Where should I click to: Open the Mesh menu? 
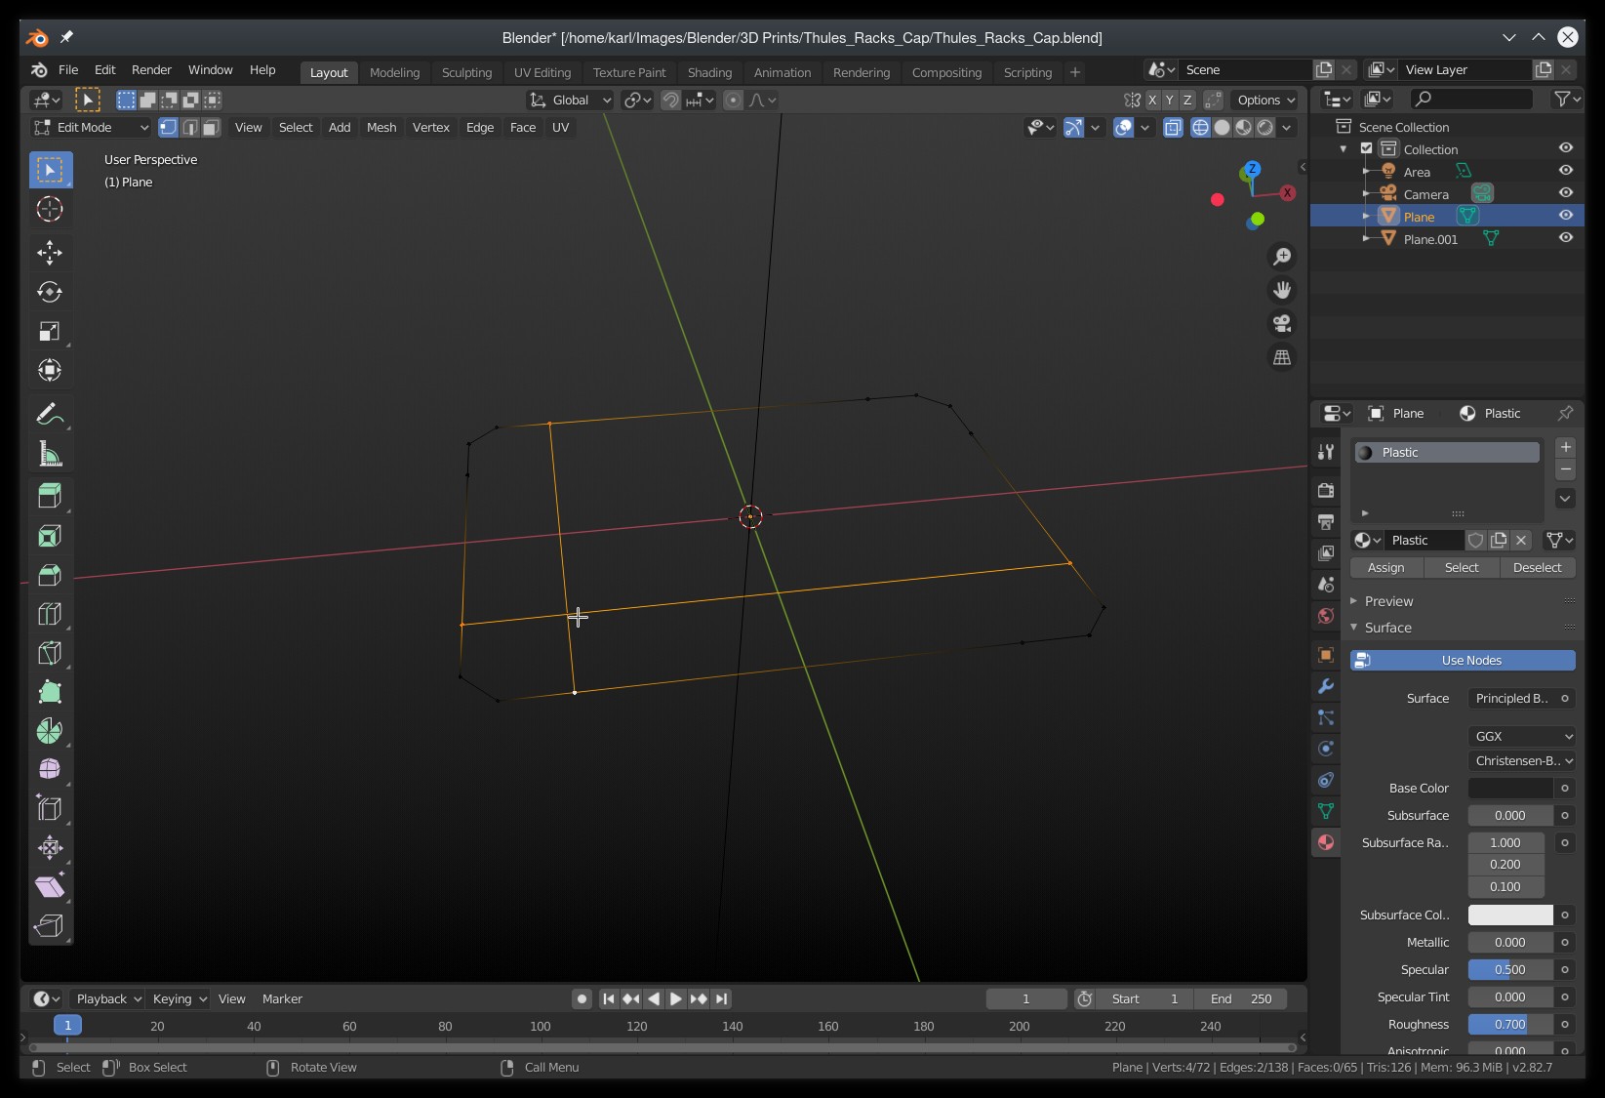381,127
